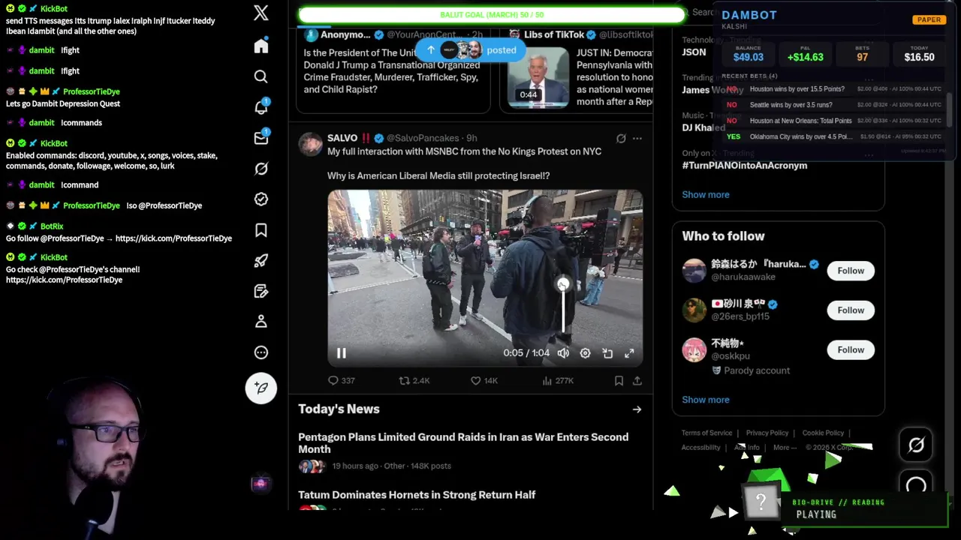The image size is (961, 540).
Task: Share SALVO's post via the share icon
Action: point(637,381)
